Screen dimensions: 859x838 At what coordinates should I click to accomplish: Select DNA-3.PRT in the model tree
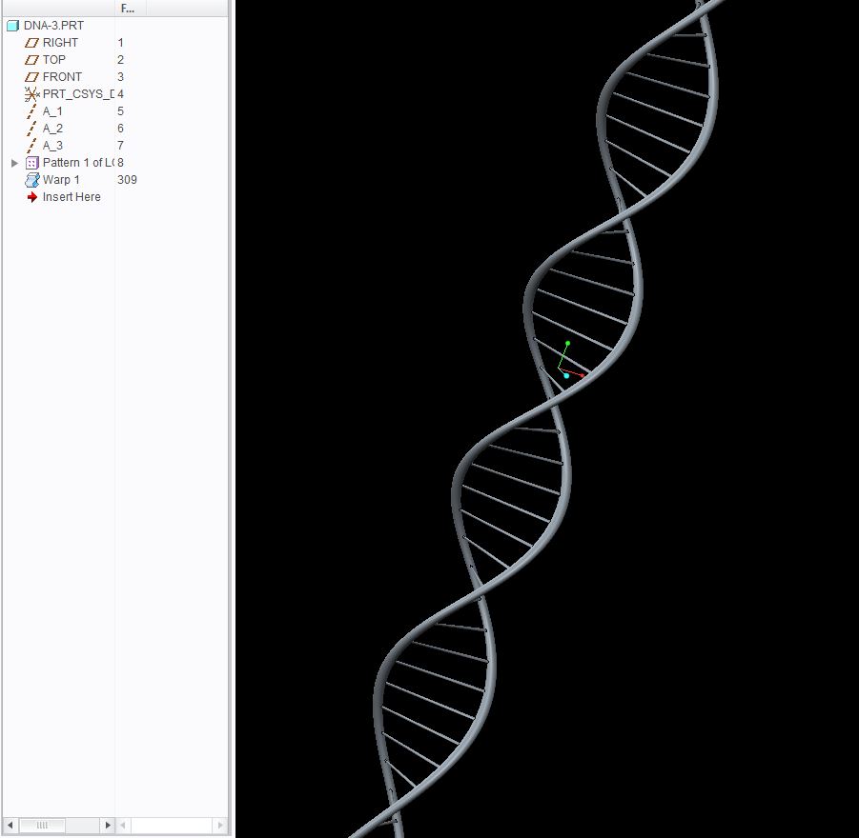[54, 26]
